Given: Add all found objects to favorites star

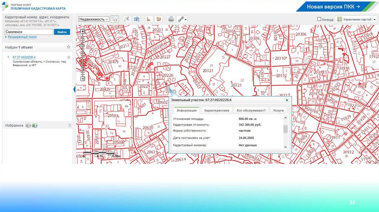Looking at the screenshot, I should tap(68, 47).
